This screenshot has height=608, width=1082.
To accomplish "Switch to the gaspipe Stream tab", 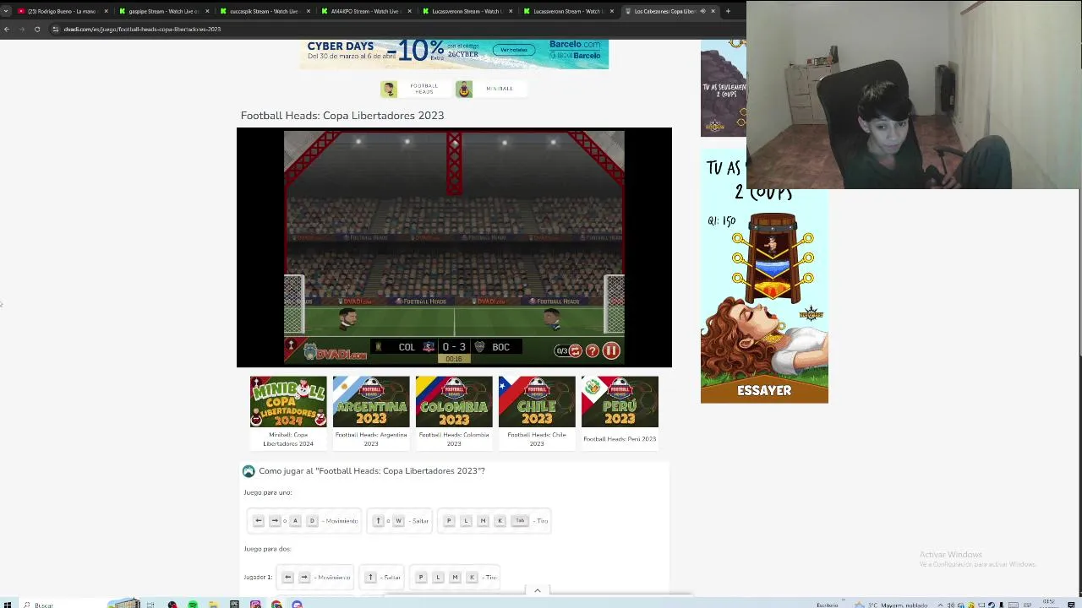I will click(x=163, y=11).
